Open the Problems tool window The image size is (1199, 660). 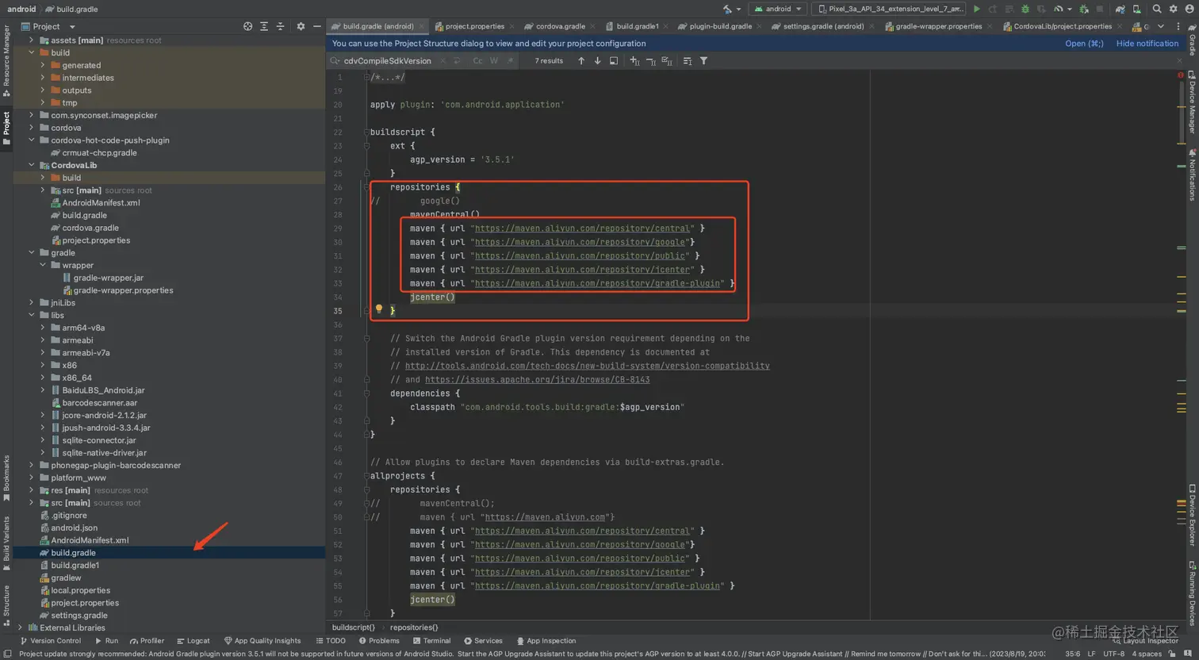click(x=379, y=641)
